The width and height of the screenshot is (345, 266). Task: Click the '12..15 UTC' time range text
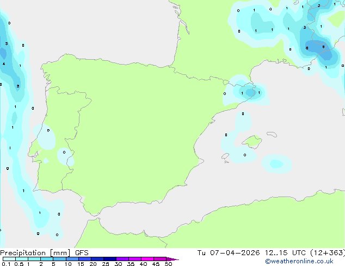(x=285, y=253)
